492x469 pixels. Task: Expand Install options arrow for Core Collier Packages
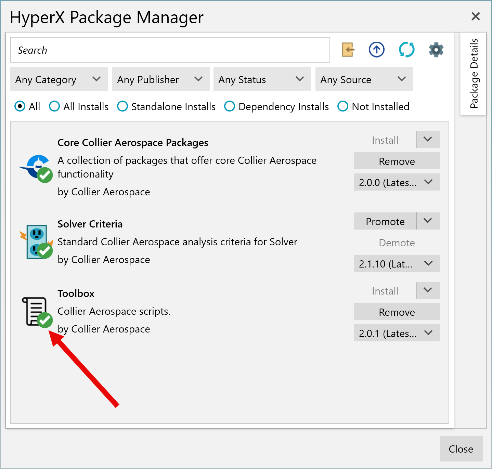(428, 140)
